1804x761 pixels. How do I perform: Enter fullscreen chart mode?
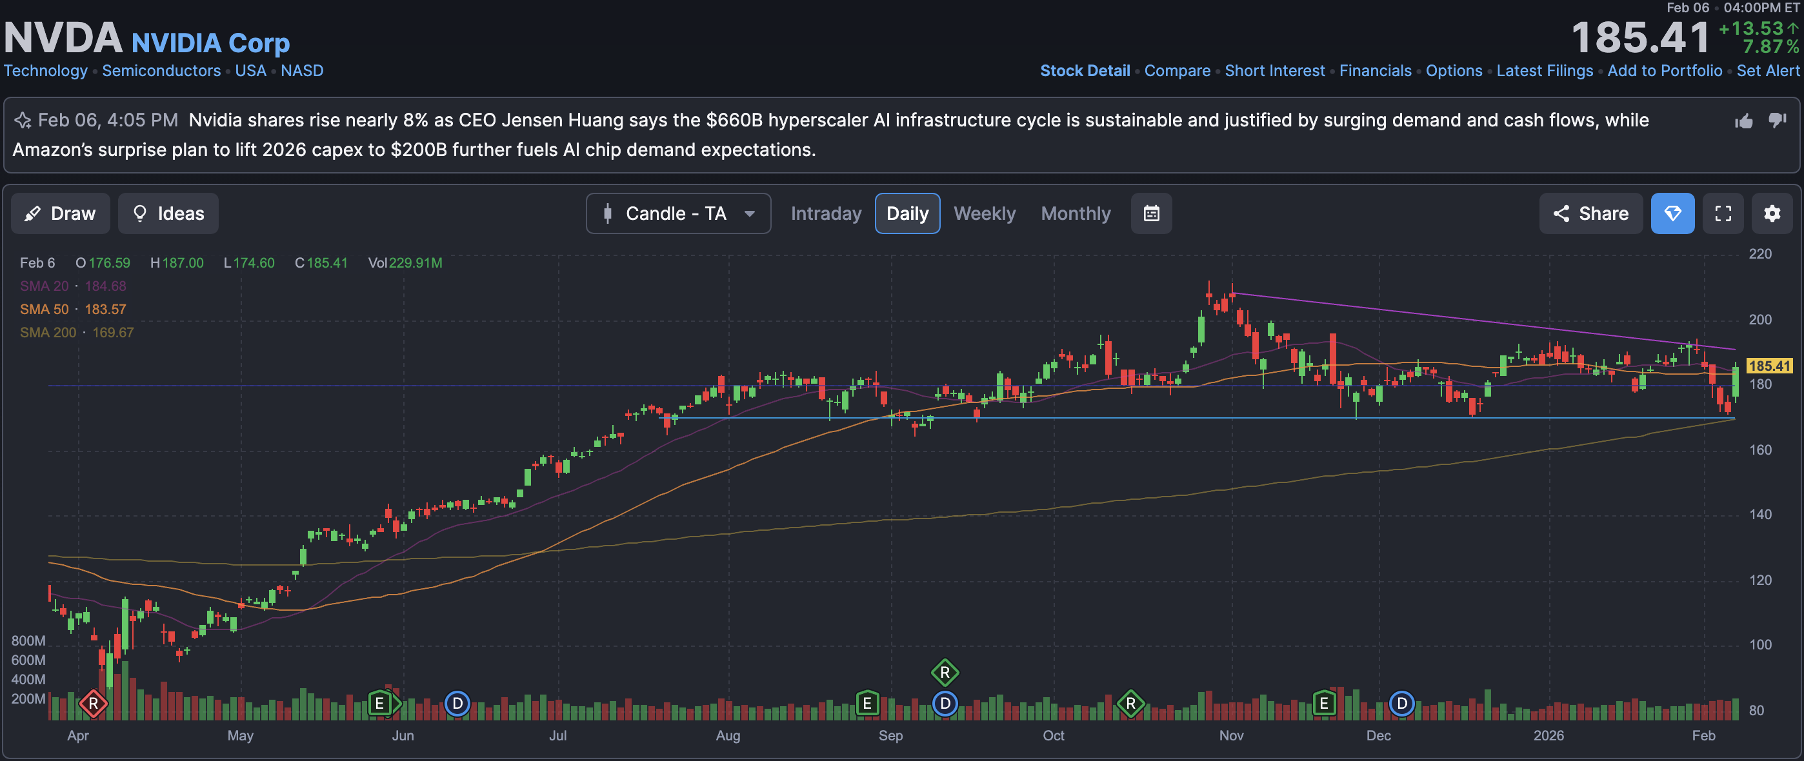point(1723,213)
